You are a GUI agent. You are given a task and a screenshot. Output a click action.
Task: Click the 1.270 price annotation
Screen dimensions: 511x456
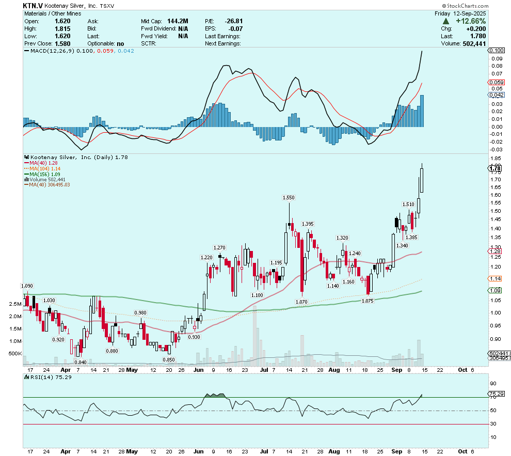click(x=219, y=248)
